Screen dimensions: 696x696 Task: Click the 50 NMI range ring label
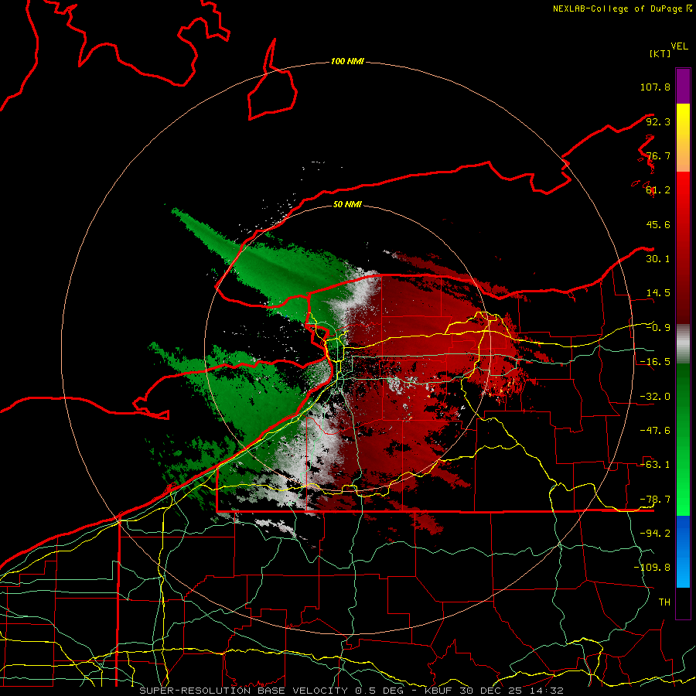coord(347,204)
